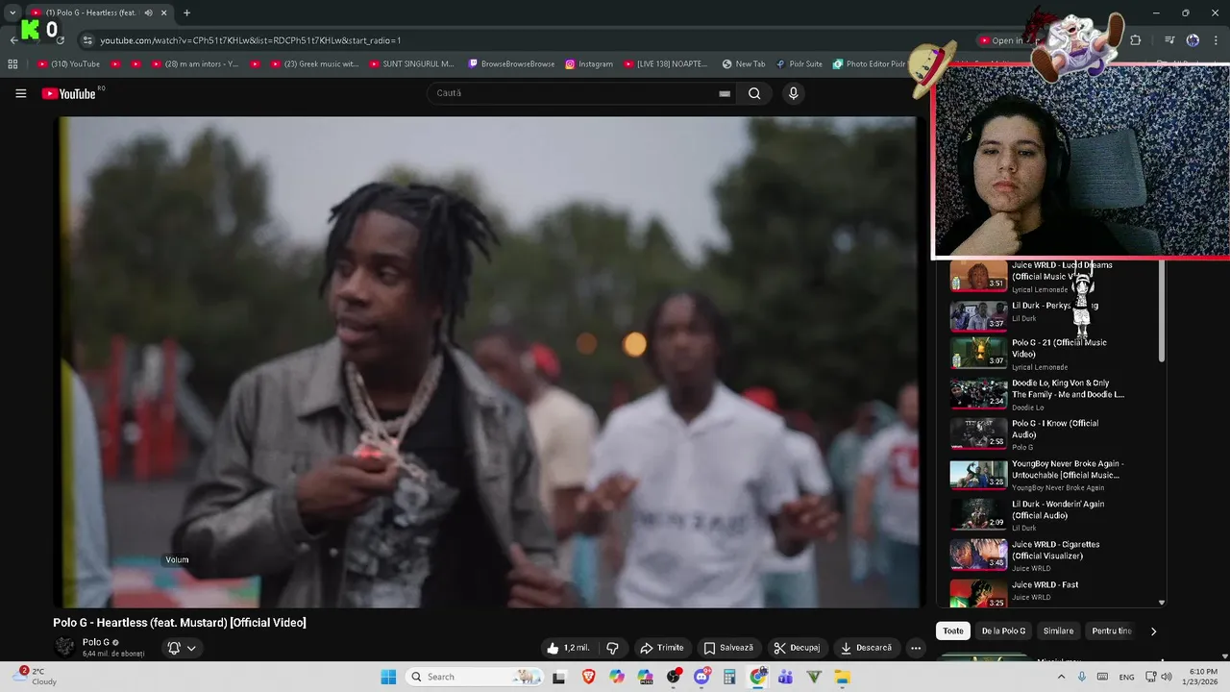Select the Toate filter chip
This screenshot has width=1230, height=692.
[x=953, y=631]
